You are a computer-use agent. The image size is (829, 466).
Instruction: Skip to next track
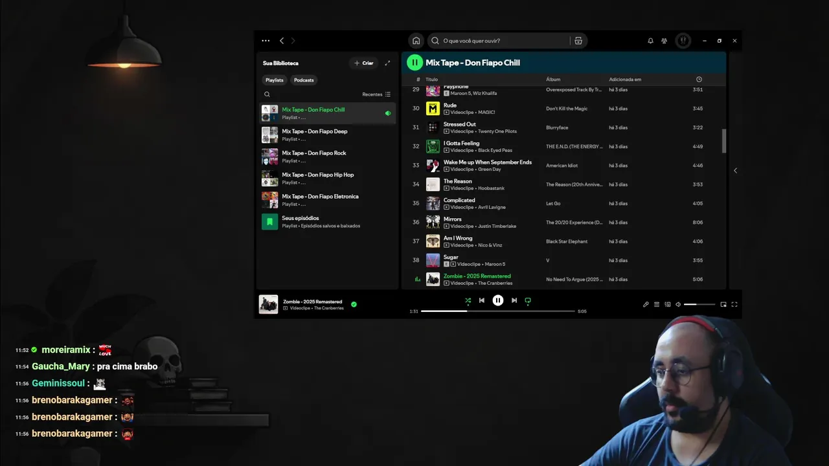tap(514, 300)
